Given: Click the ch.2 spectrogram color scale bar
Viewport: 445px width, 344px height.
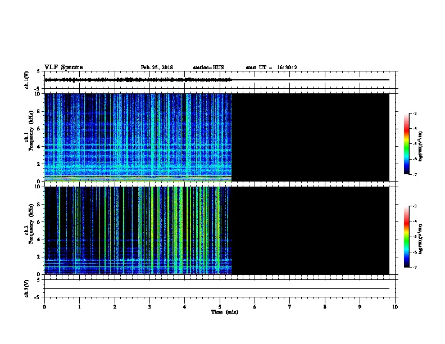Looking at the screenshot, I should click(407, 237).
